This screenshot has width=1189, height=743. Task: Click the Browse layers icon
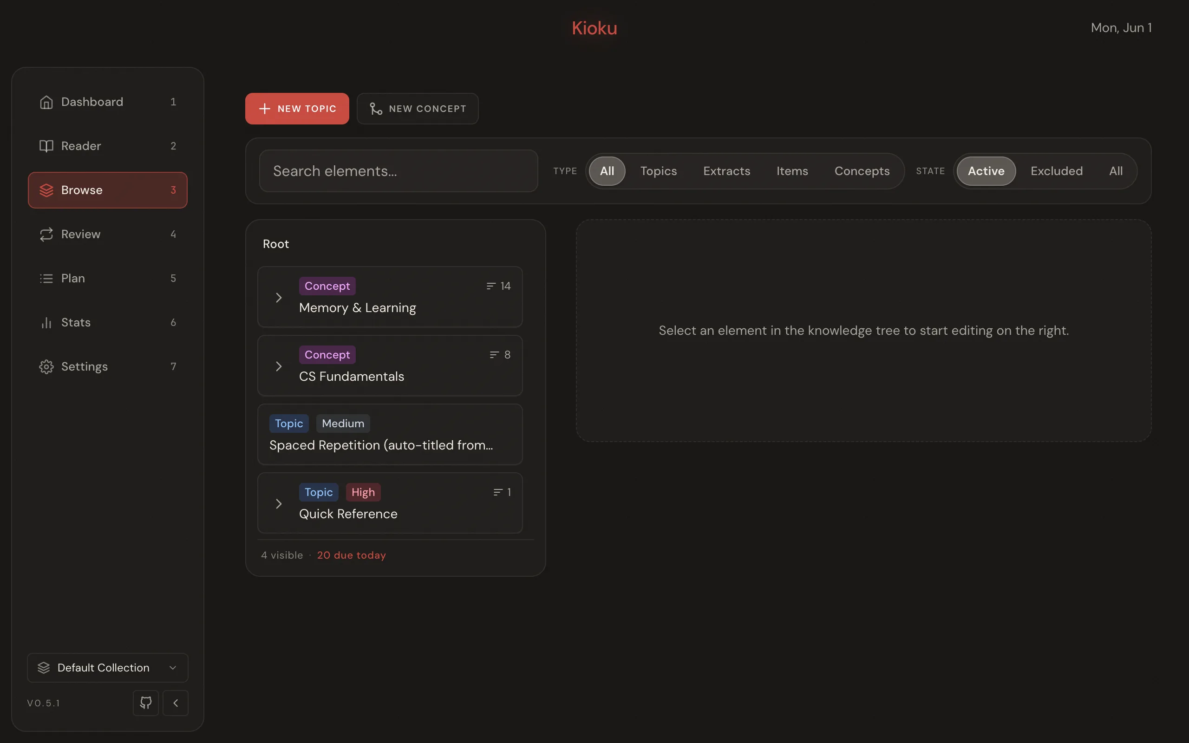click(46, 190)
